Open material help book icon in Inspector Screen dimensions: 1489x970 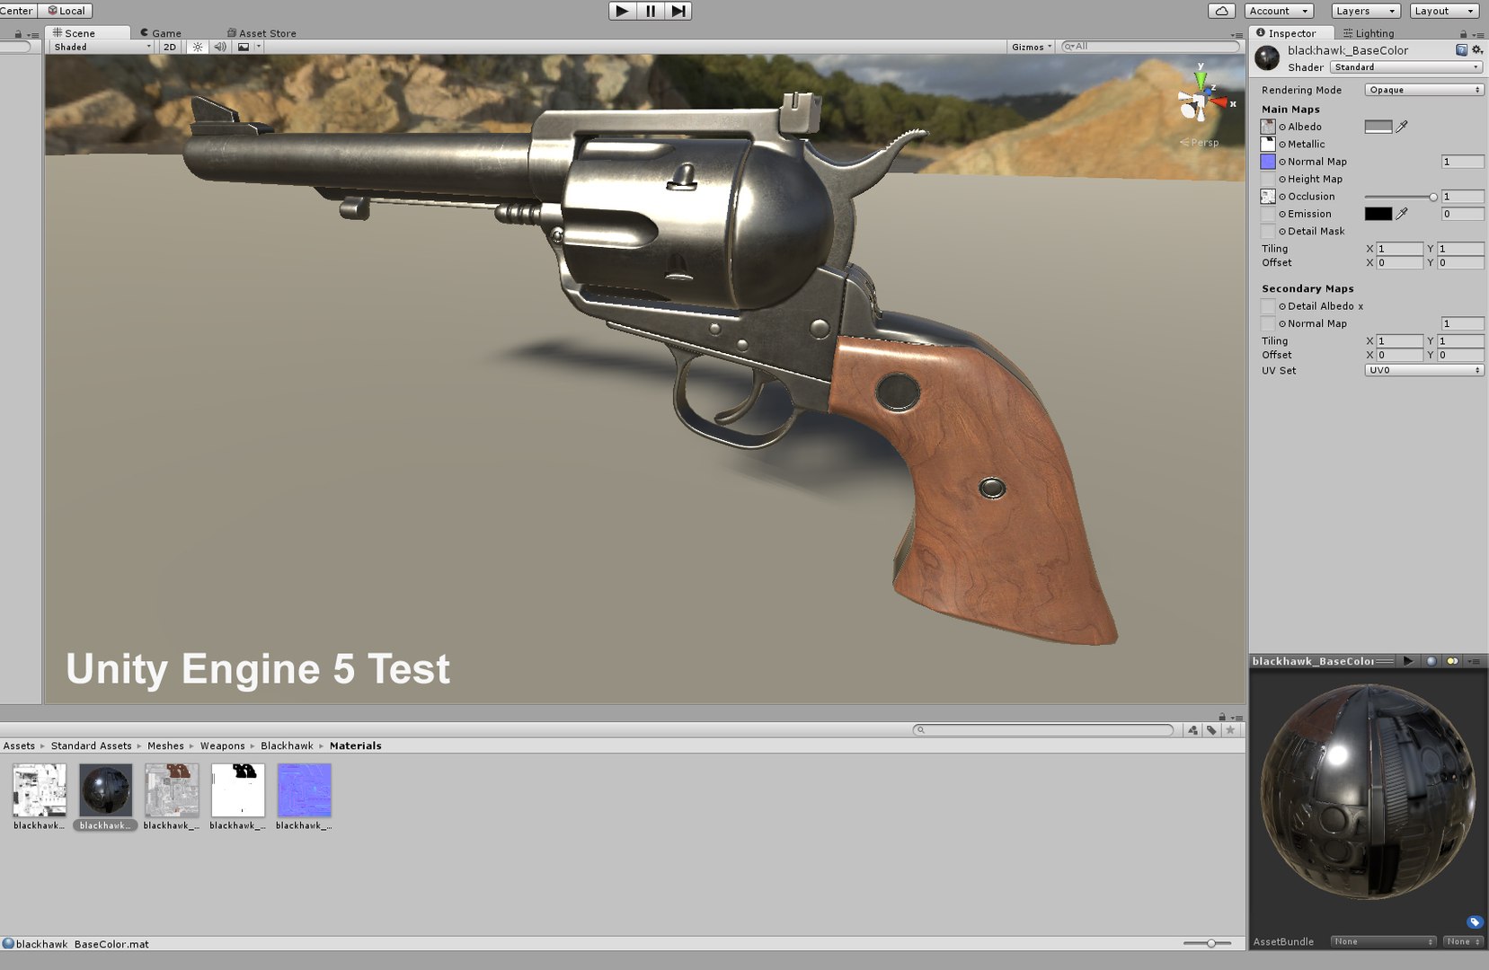(1461, 50)
